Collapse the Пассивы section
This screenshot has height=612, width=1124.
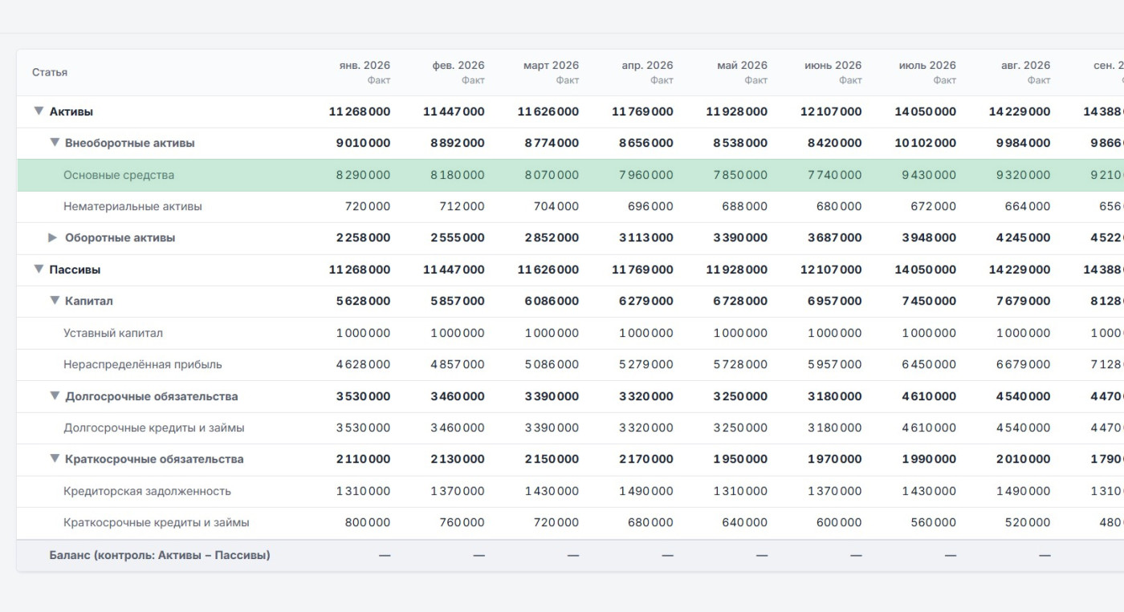tap(38, 270)
